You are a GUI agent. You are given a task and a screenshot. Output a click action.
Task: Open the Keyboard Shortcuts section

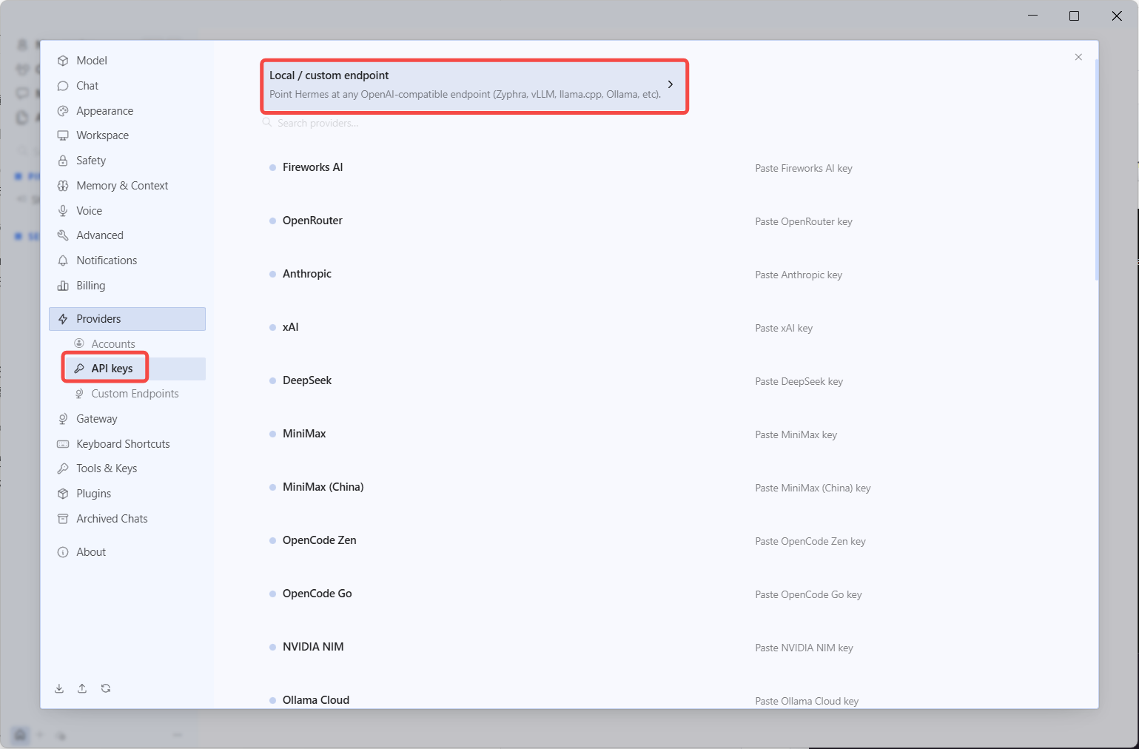coord(127,444)
